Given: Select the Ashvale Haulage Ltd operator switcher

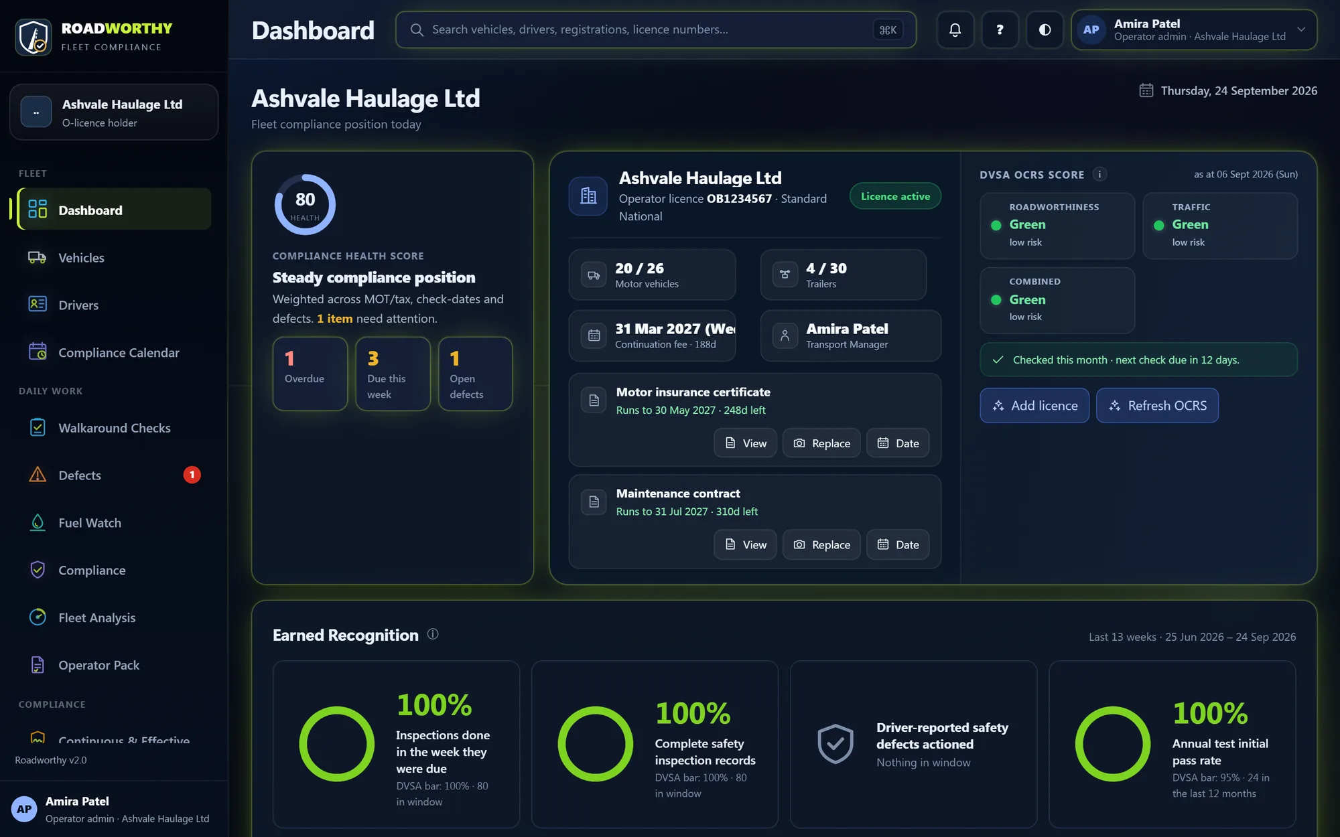Looking at the screenshot, I should click(x=114, y=112).
